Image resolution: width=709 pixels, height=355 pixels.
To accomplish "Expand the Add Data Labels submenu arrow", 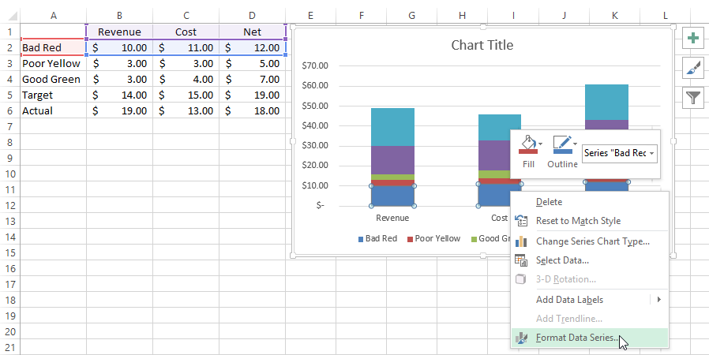I will (x=658, y=300).
